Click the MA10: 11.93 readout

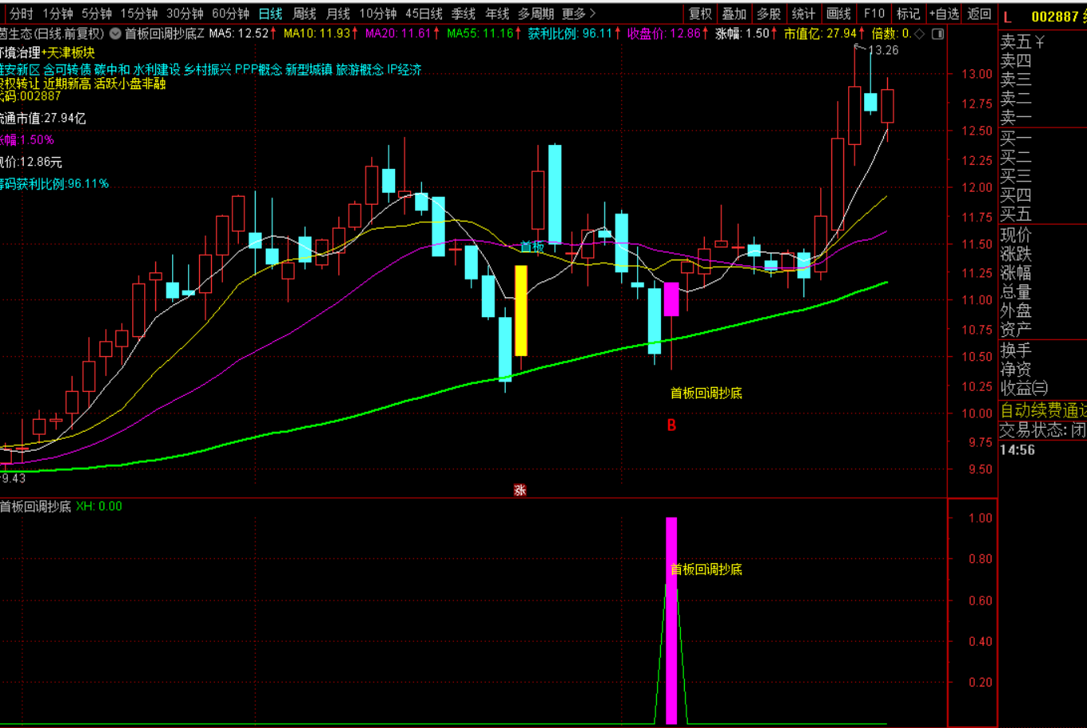click(x=321, y=33)
